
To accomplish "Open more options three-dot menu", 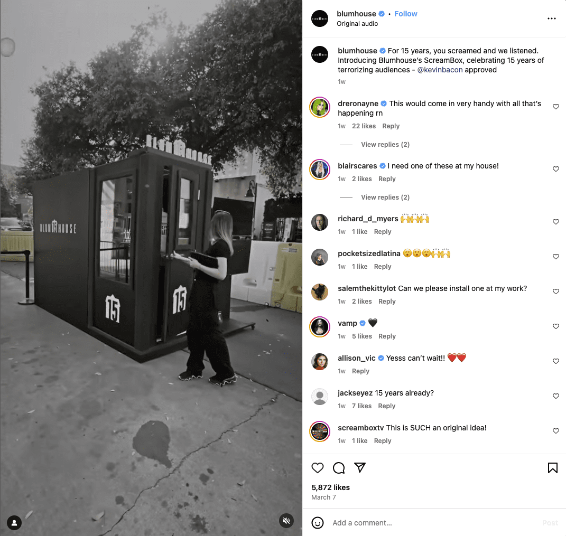I will [551, 18].
